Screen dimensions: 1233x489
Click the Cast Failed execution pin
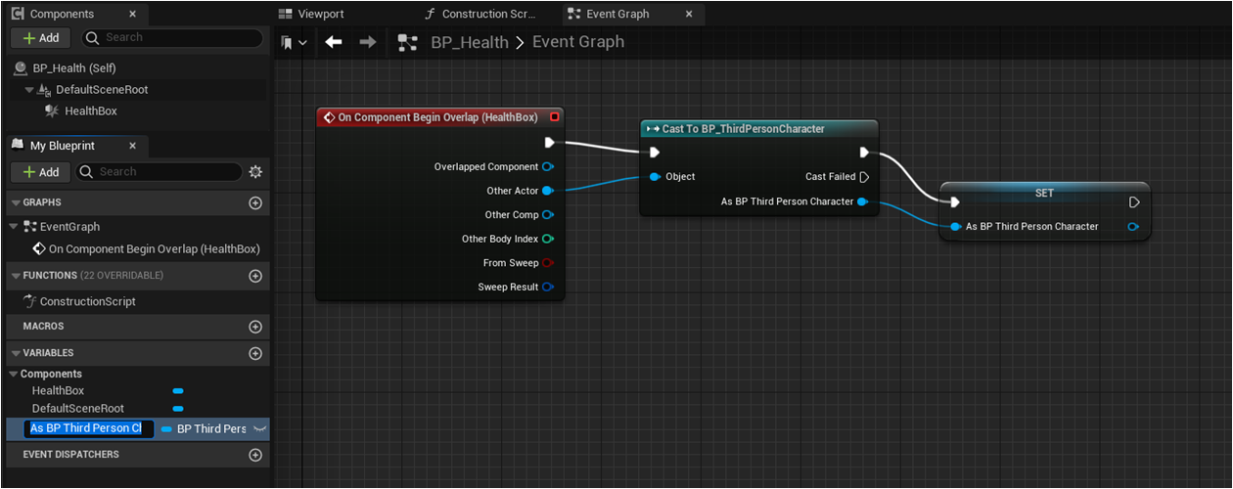pyautogui.click(x=864, y=177)
